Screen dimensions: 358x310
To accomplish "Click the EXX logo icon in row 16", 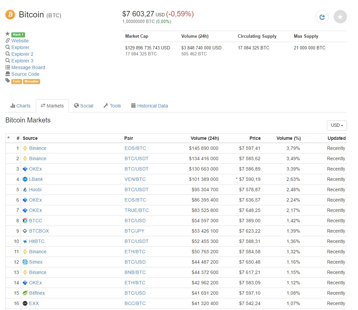I will (x=25, y=303).
